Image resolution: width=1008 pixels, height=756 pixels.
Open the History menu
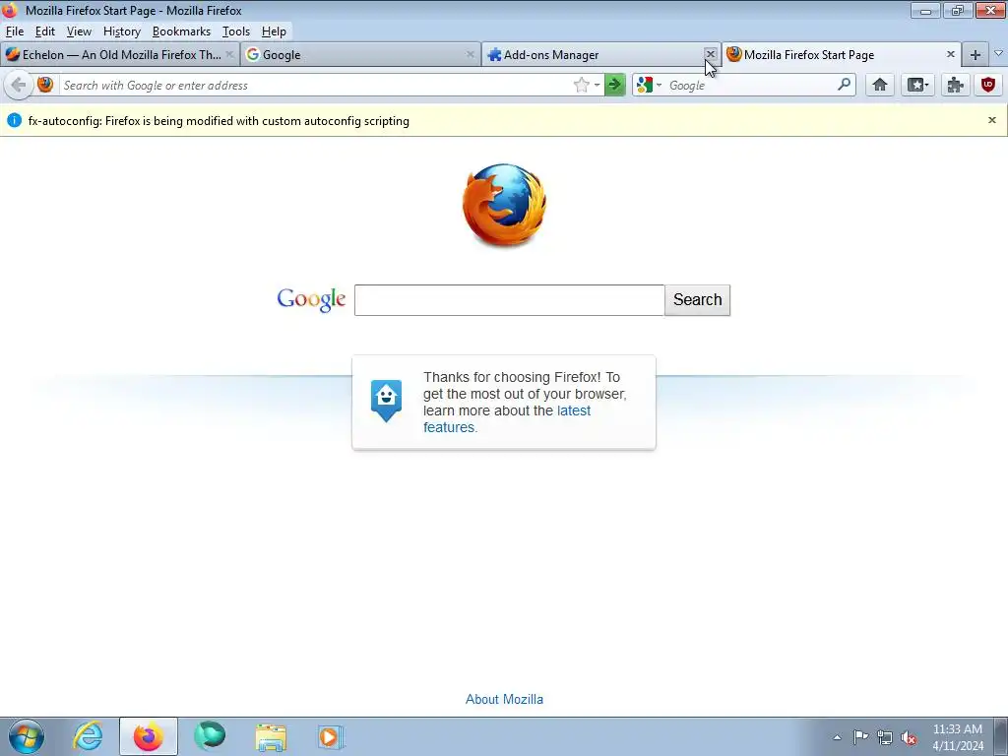click(121, 31)
